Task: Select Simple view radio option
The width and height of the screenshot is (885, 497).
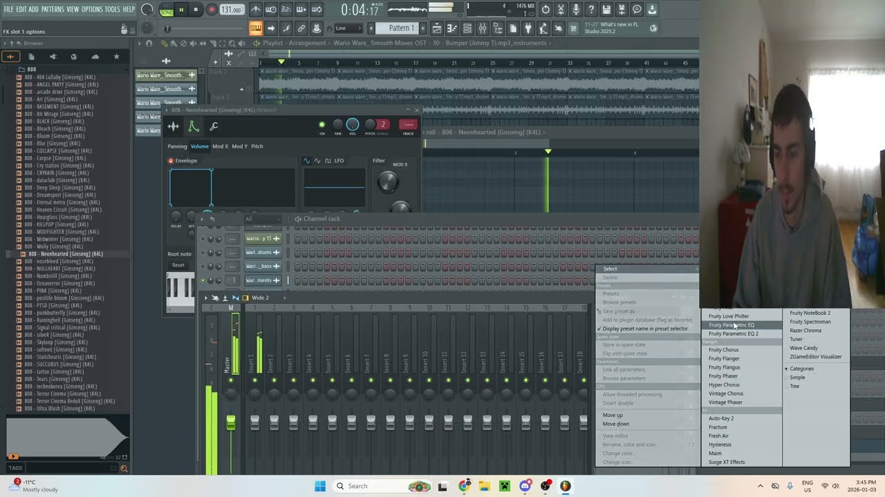Action: pos(797,378)
